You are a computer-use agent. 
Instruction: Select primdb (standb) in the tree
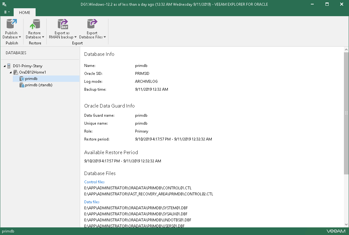click(38, 85)
